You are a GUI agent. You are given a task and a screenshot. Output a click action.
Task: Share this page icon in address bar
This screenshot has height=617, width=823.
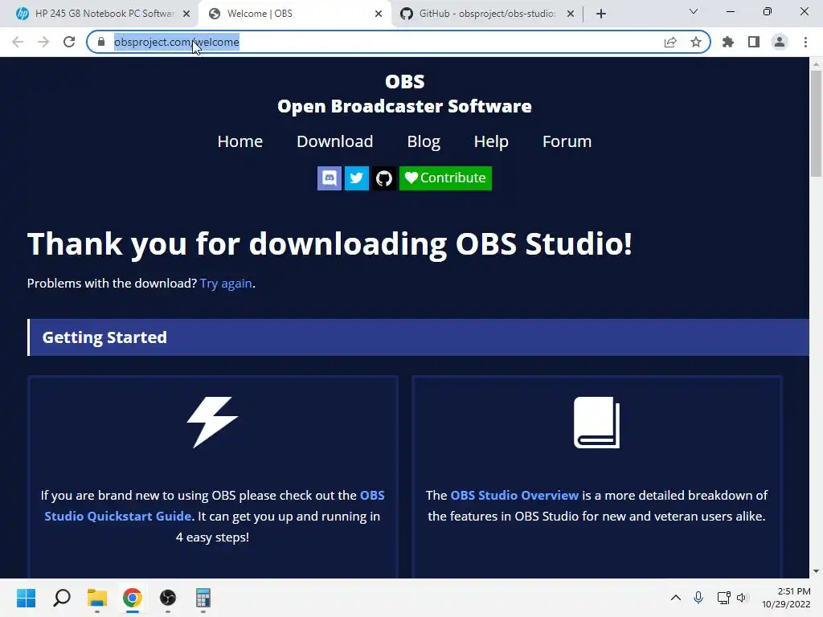click(x=670, y=42)
